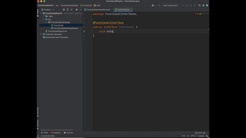Screen dimensions: 246x138
Task: Click FunctionalInterfaces breadcrumb in navigation bar
Action: click(x=69, y=5)
